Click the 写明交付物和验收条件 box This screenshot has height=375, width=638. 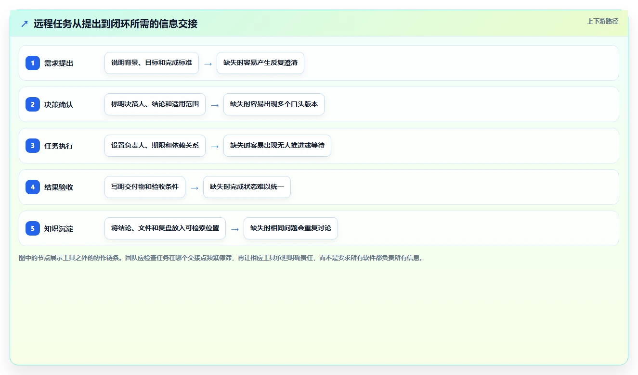click(145, 187)
